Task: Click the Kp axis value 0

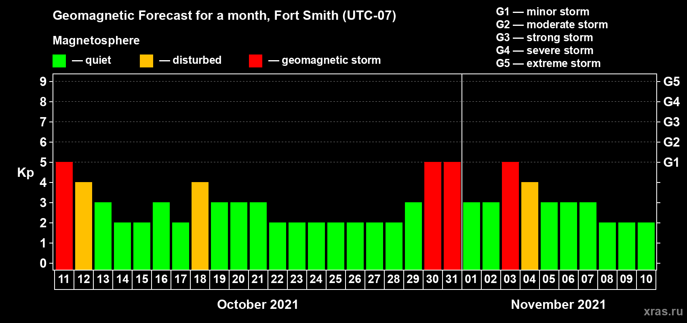Action: click(43, 263)
